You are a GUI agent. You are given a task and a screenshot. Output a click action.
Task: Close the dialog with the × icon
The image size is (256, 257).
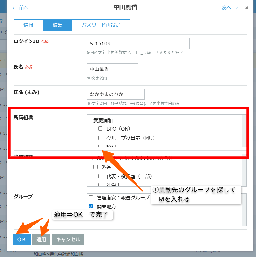247,8
